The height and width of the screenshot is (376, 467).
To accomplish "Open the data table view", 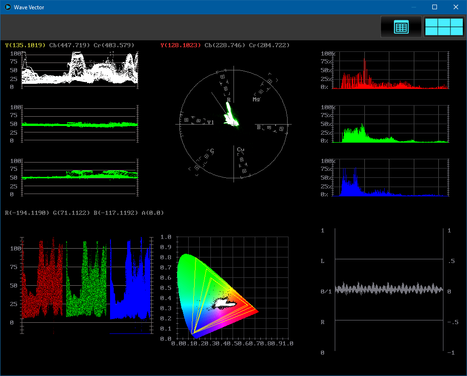I will tap(400, 27).
